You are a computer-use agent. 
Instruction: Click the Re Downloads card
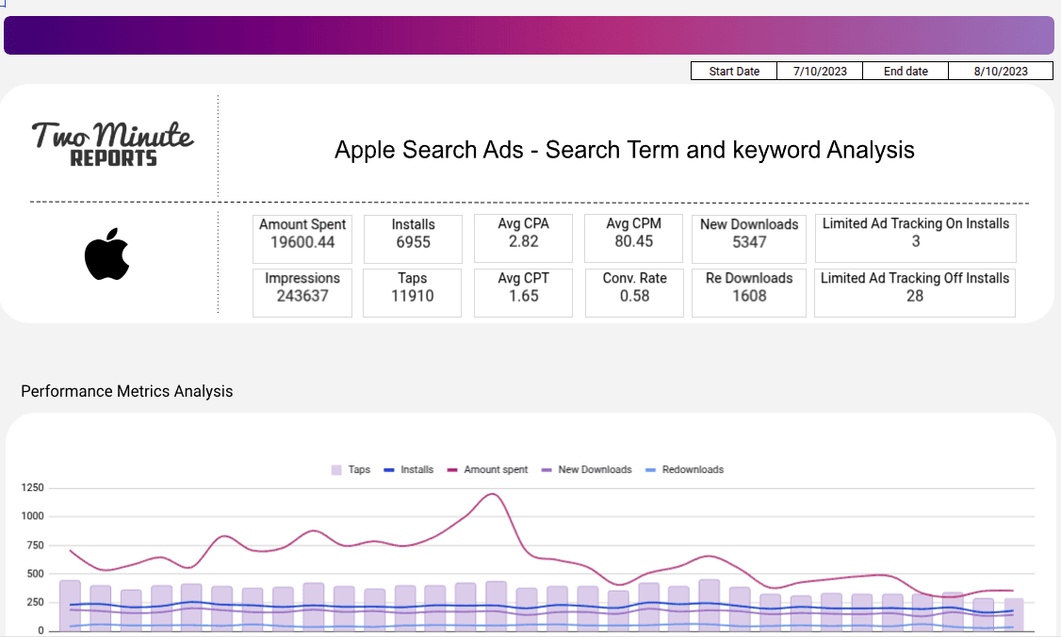click(749, 292)
